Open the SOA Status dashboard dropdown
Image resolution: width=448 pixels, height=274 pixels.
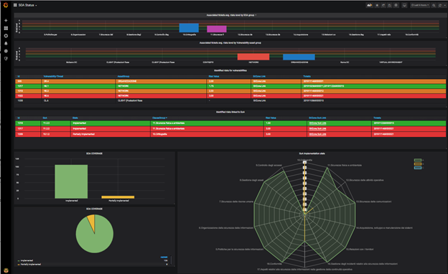pyautogui.click(x=25, y=5)
